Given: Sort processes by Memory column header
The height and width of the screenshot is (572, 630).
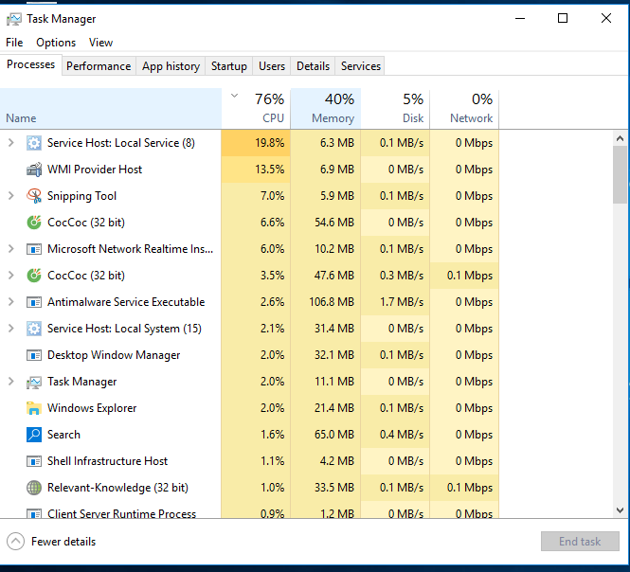Looking at the screenshot, I should click(326, 109).
